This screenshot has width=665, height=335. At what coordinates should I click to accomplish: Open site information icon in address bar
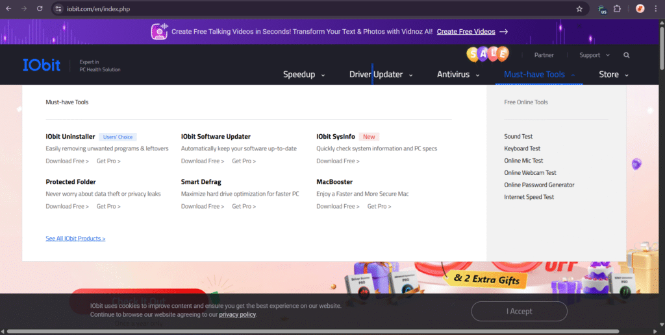tap(58, 8)
